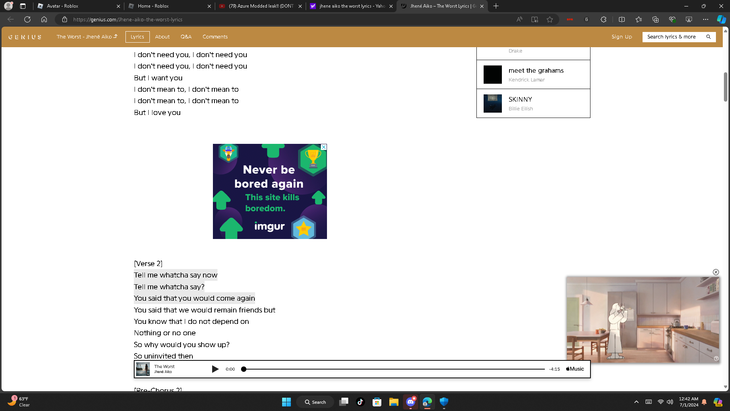Open the About section tab

tap(162, 37)
